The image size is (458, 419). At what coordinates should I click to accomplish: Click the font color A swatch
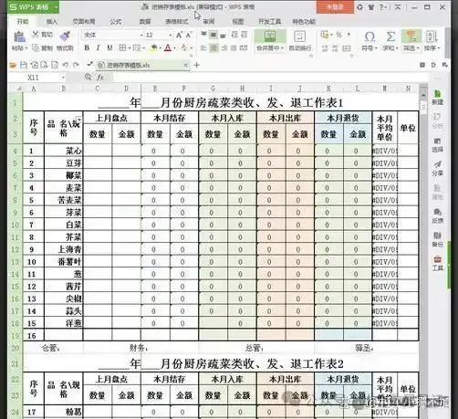point(168,47)
